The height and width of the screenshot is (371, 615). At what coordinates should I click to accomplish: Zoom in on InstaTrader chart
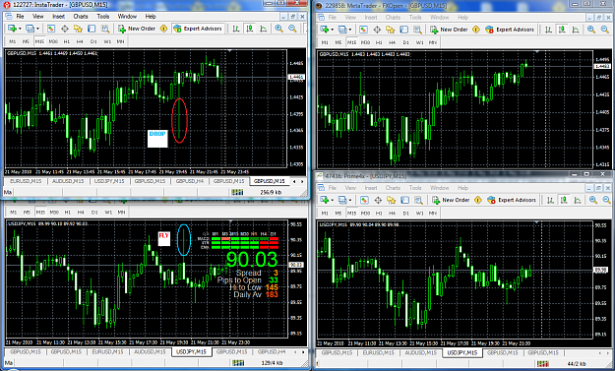pyautogui.click(x=278, y=29)
